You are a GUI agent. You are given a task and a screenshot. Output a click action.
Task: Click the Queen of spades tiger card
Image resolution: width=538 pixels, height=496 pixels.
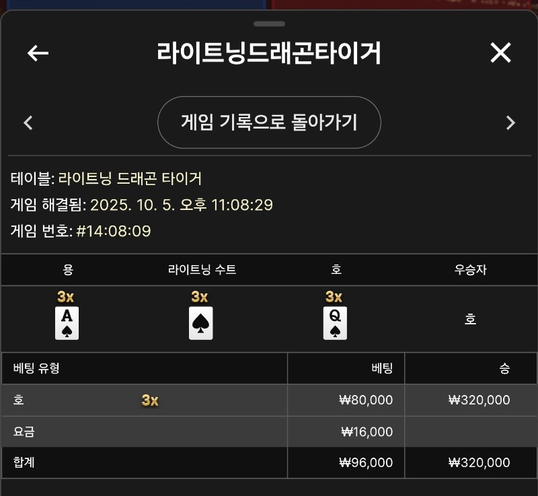[335, 323]
